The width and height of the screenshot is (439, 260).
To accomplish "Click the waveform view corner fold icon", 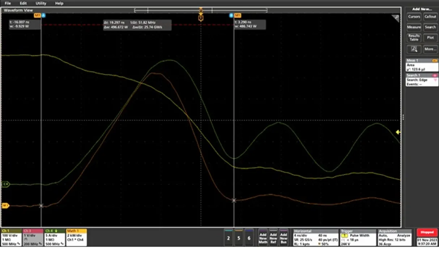I will pos(396,18).
